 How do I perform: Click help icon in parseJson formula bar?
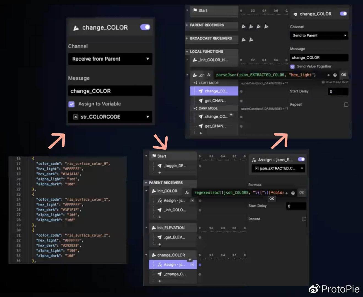[335, 75]
